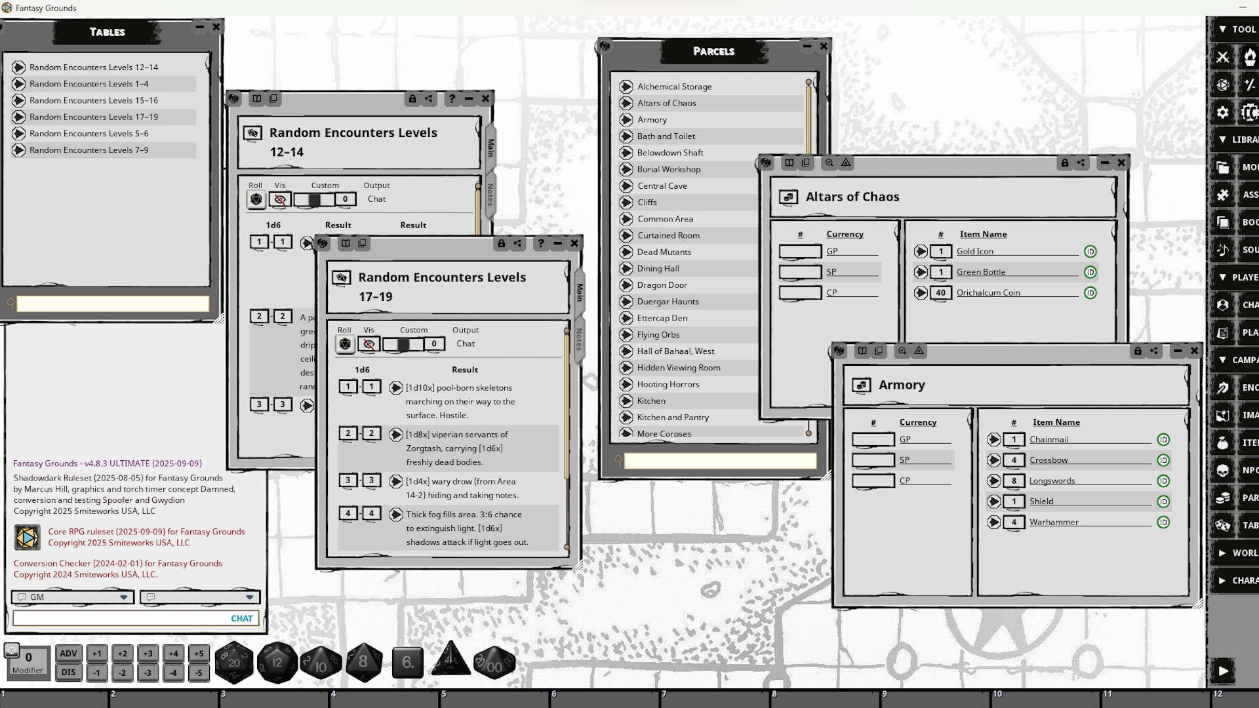Viewport: 1259px width, 708px height.
Task: Select the Main tab on Random Encounters 12-14
Action: pos(489,147)
